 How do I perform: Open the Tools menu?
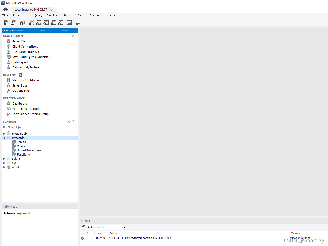tap(81, 15)
